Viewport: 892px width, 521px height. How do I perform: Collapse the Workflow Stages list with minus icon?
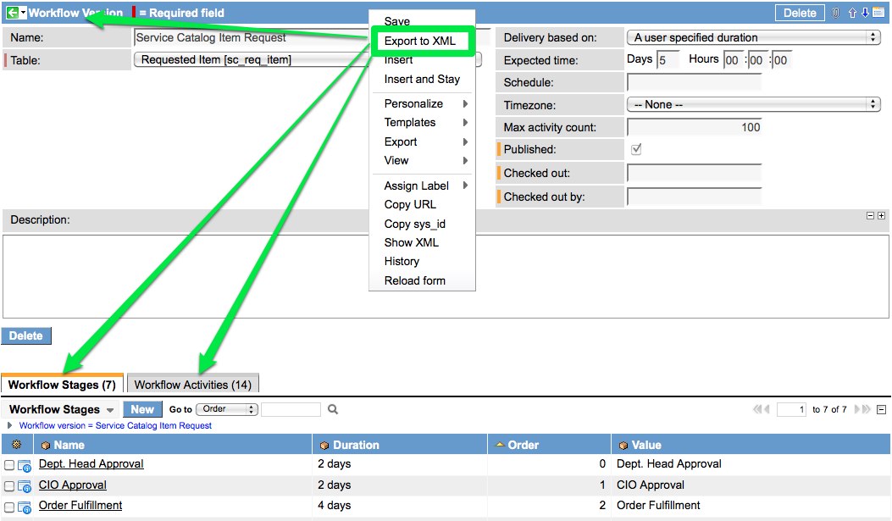pos(881,409)
